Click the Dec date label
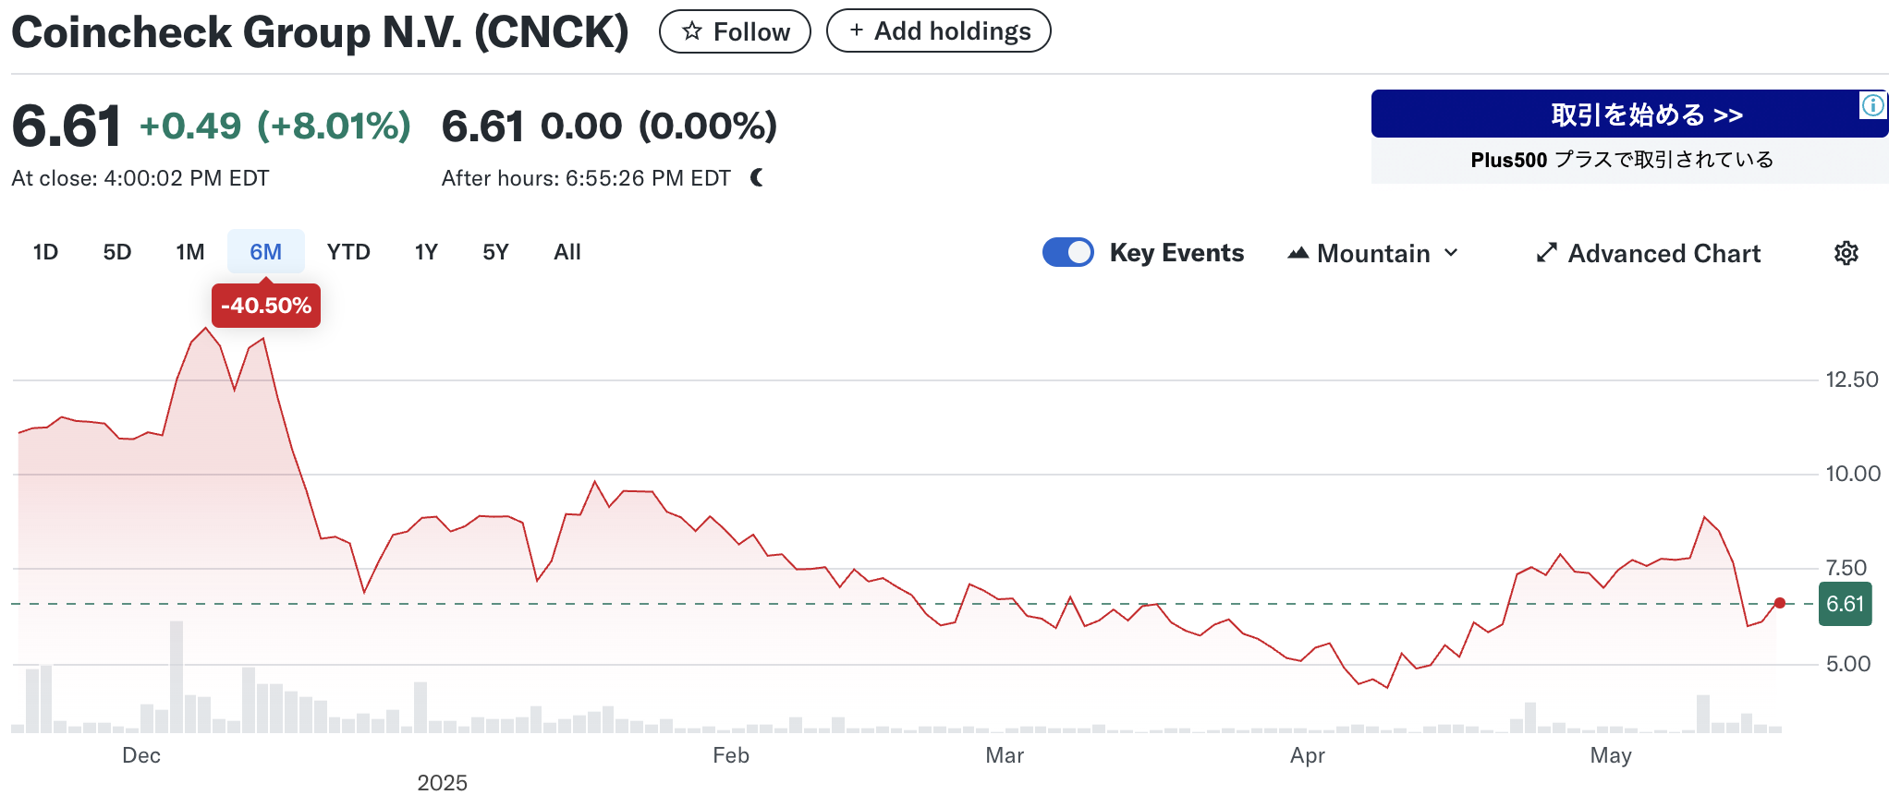The width and height of the screenshot is (1901, 807). point(141,755)
